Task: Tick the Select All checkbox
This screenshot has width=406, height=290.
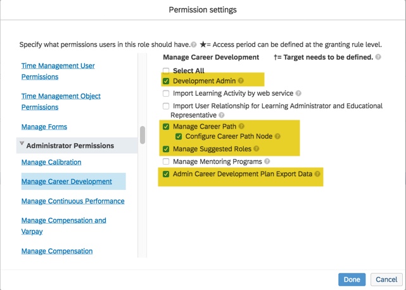Action: 166,71
